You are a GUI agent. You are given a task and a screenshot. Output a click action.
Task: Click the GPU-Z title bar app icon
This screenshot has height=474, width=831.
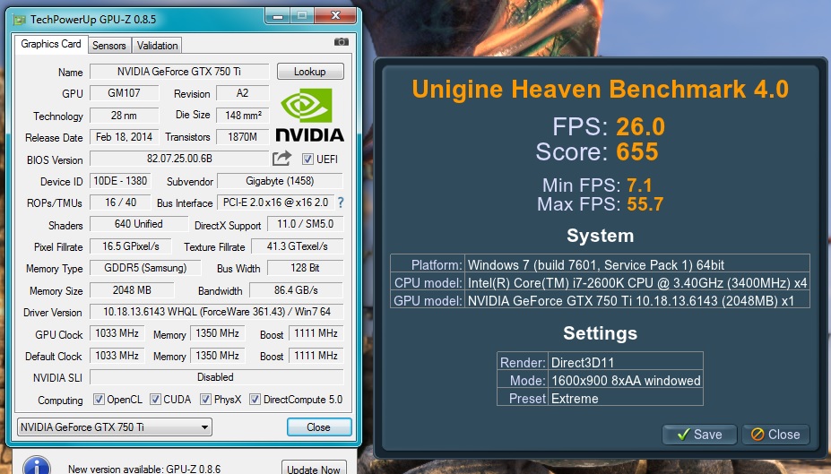(x=20, y=20)
